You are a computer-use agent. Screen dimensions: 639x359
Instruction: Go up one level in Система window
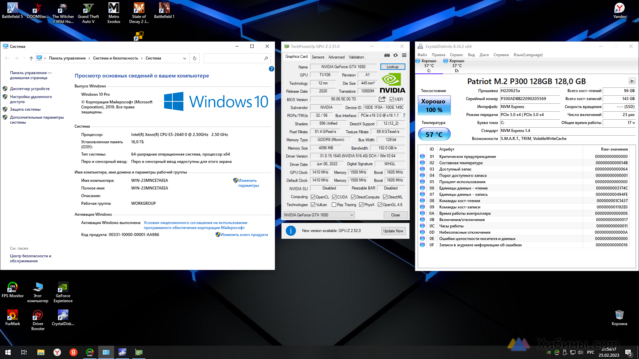[x=31, y=58]
